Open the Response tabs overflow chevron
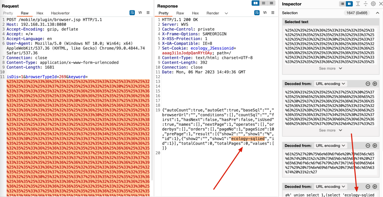This screenshot has width=383, height=197. [x=226, y=13]
